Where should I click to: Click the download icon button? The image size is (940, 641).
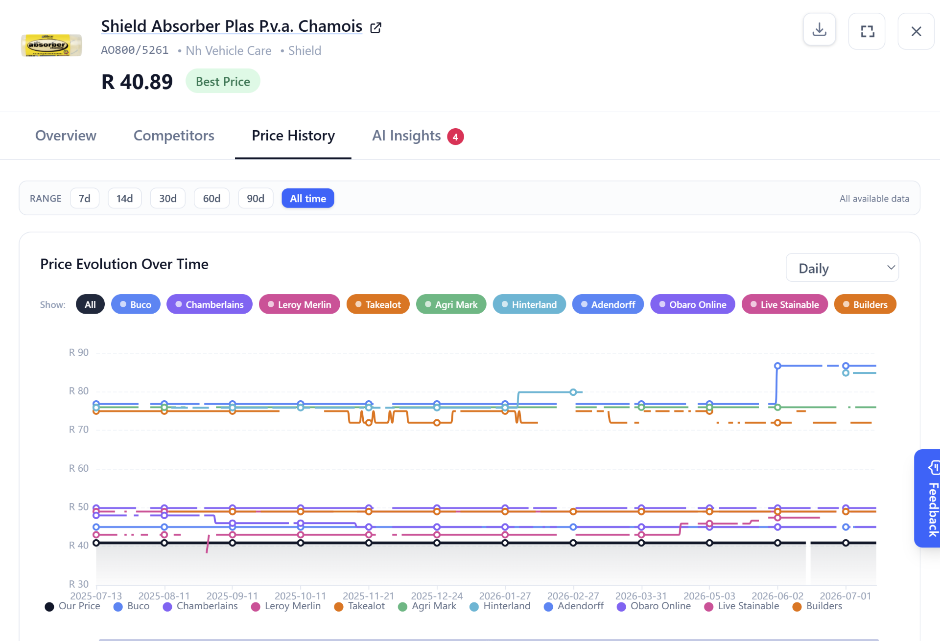[x=819, y=30]
